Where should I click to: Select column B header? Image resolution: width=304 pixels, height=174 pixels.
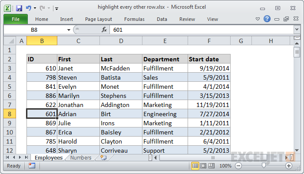[42, 41]
